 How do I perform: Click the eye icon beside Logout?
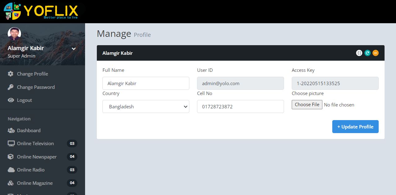11,100
